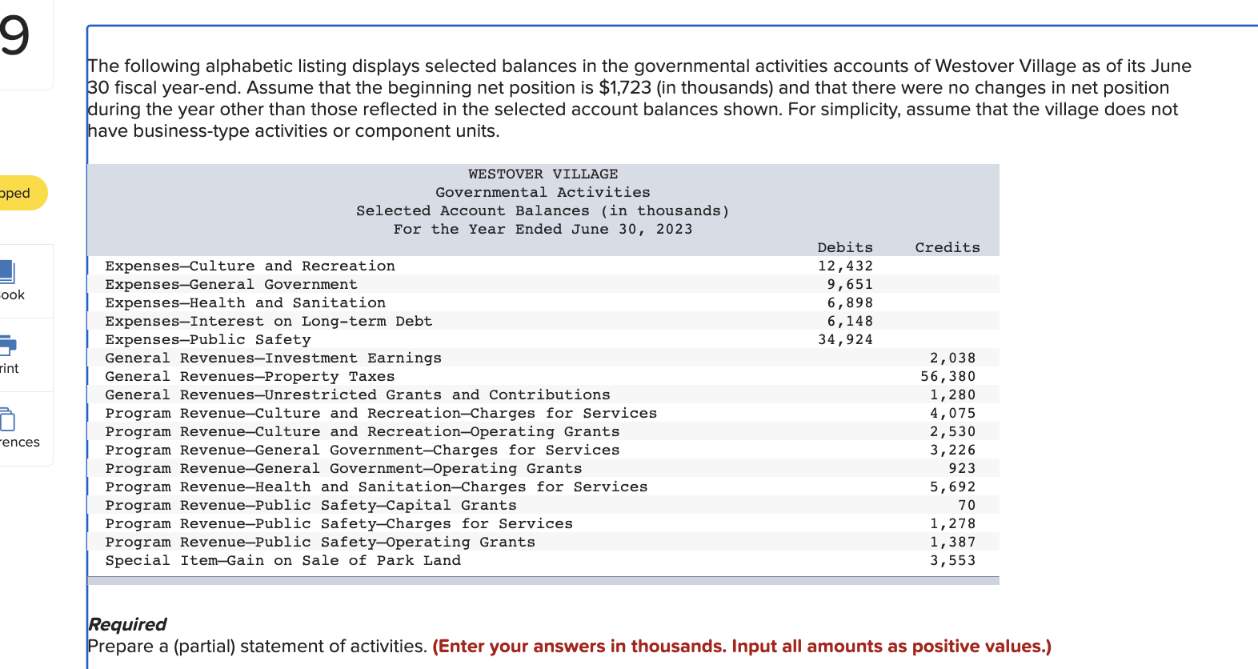The image size is (1258, 669).
Task: Click the 70 credit value
Action: [967, 505]
